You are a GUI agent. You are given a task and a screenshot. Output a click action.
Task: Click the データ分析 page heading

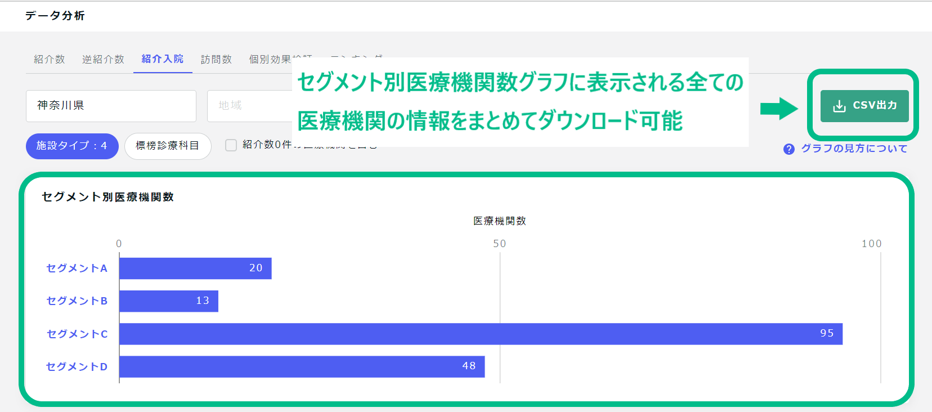coord(55,16)
